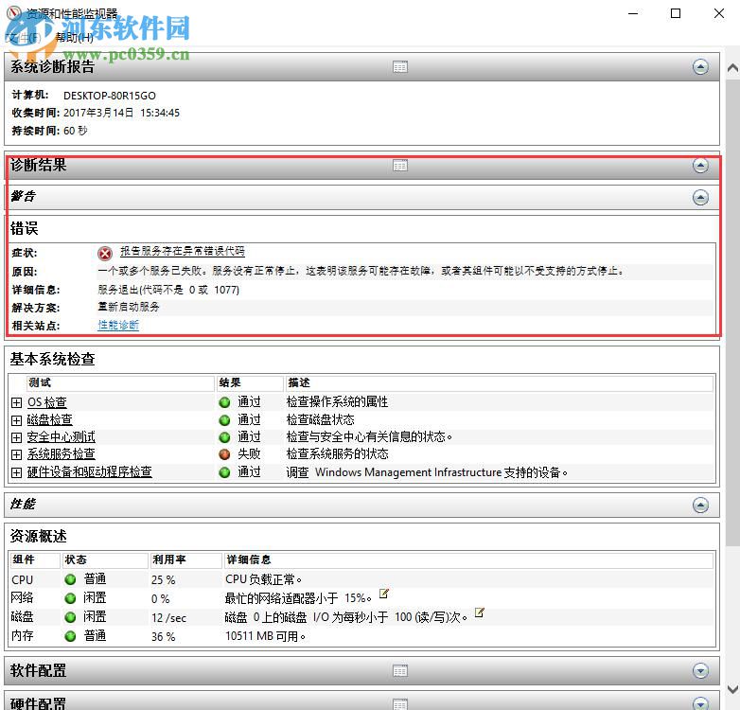The height and width of the screenshot is (710, 740).
Task: Select the 36 % memory utilization value
Action: click(x=164, y=636)
